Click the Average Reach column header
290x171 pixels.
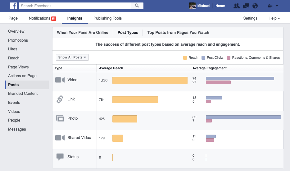(111, 68)
